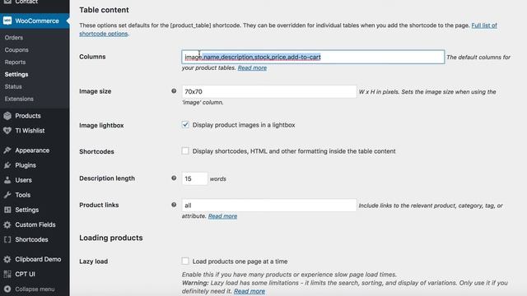Screen dimensions: 527x296
Task: Click the Custom Fields gear icon
Action: tap(7, 224)
